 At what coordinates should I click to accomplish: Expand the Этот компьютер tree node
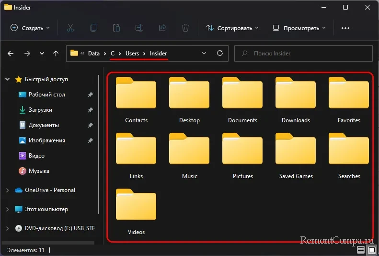click(x=7, y=209)
